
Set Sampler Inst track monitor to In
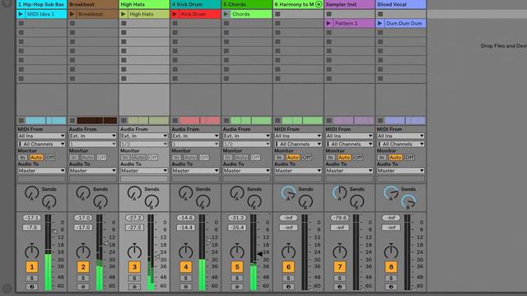click(330, 157)
